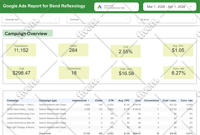Click the Google Ads logo icon

coord(99,7)
